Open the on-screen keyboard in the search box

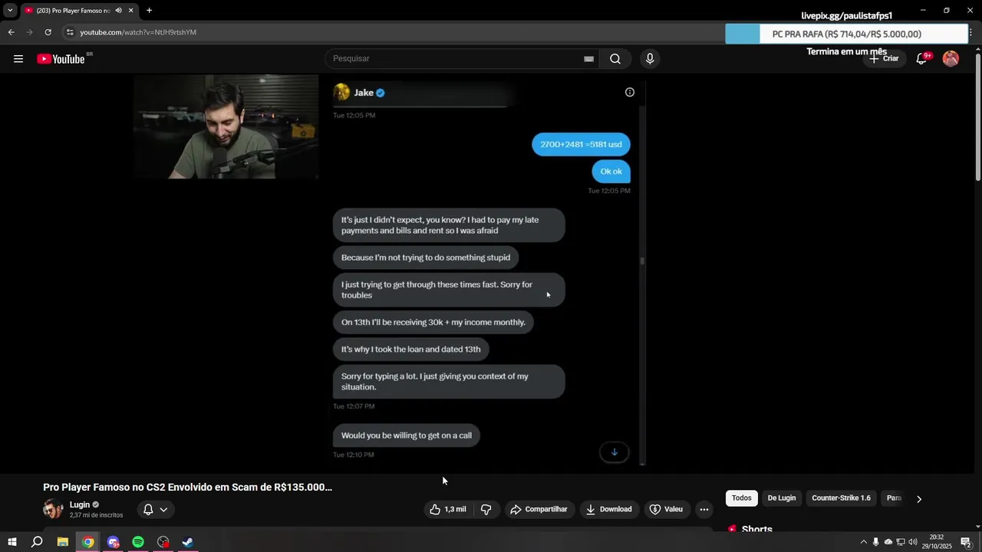[588, 59]
